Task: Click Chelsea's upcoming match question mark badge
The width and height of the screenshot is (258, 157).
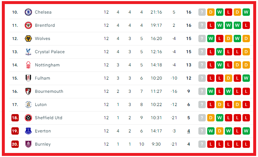Action: click(202, 12)
